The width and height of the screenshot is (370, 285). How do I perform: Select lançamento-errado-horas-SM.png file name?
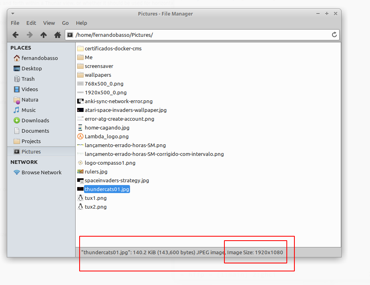pyautogui.click(x=125, y=145)
